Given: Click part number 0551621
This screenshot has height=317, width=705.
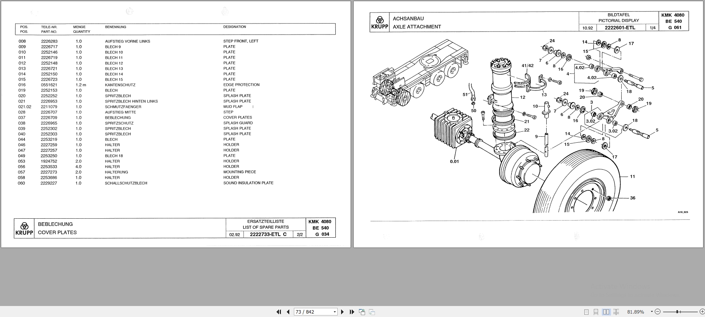Looking at the screenshot, I should coord(49,85).
